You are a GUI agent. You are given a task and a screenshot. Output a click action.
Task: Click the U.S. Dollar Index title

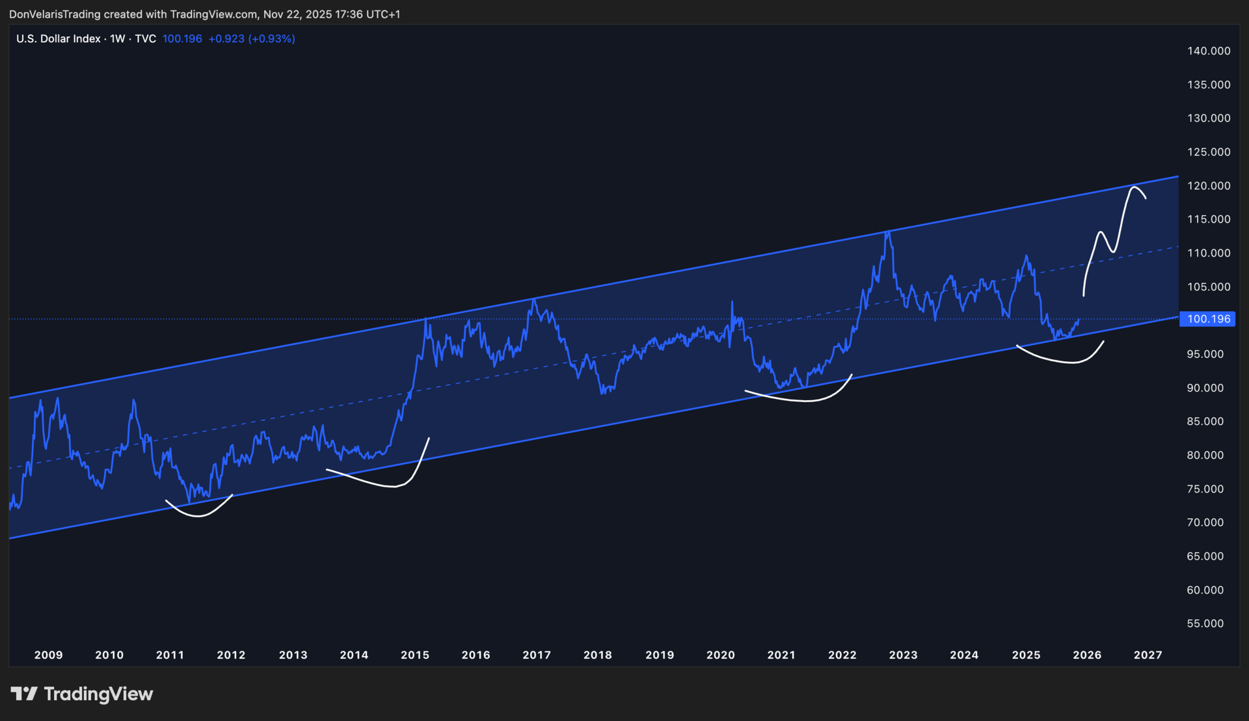[58, 39]
